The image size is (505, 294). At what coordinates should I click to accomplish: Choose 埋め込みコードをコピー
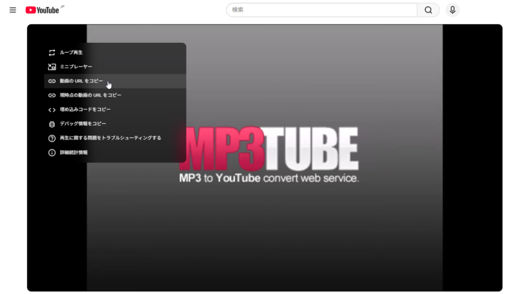coord(115,110)
